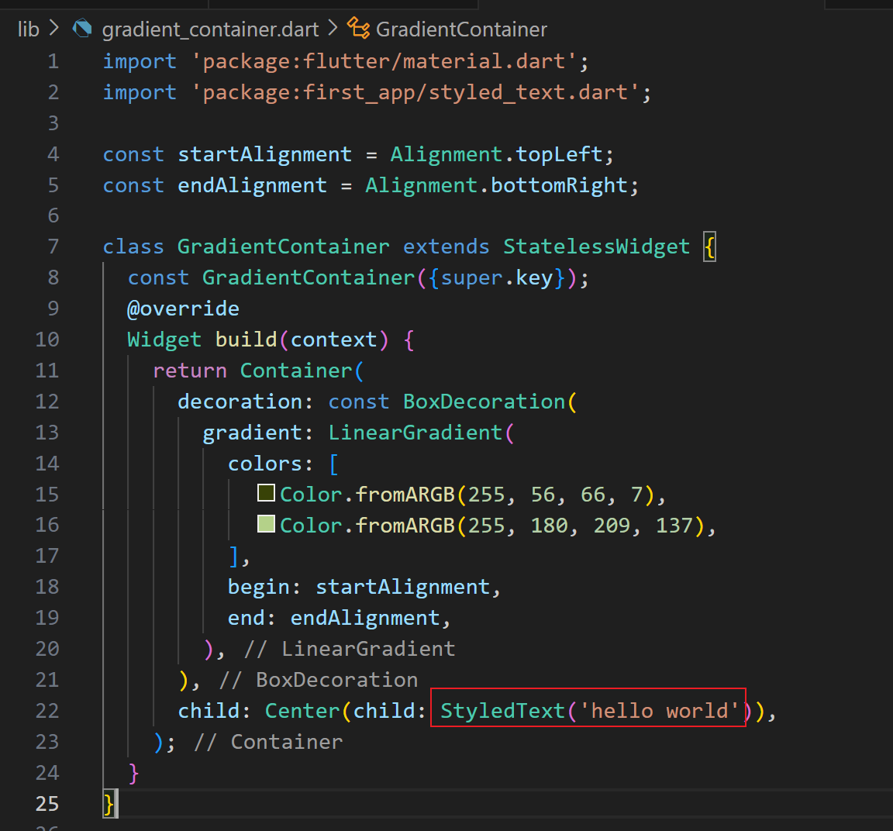The height and width of the screenshot is (831, 893).
Task: Click the startAlignment constant declaration on line 4
Action: 265,154
